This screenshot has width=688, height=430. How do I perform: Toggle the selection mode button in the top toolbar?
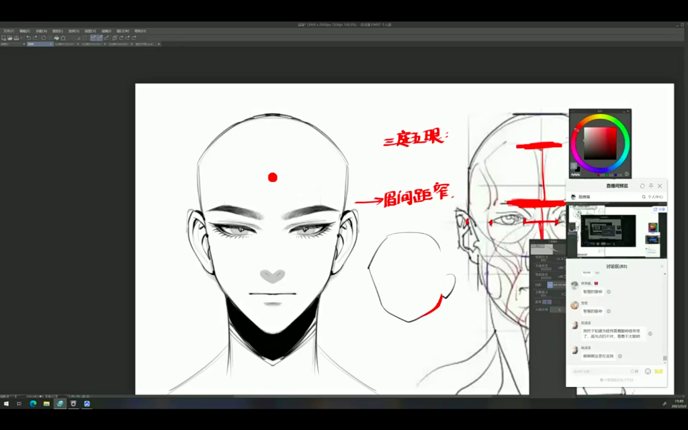coord(94,38)
